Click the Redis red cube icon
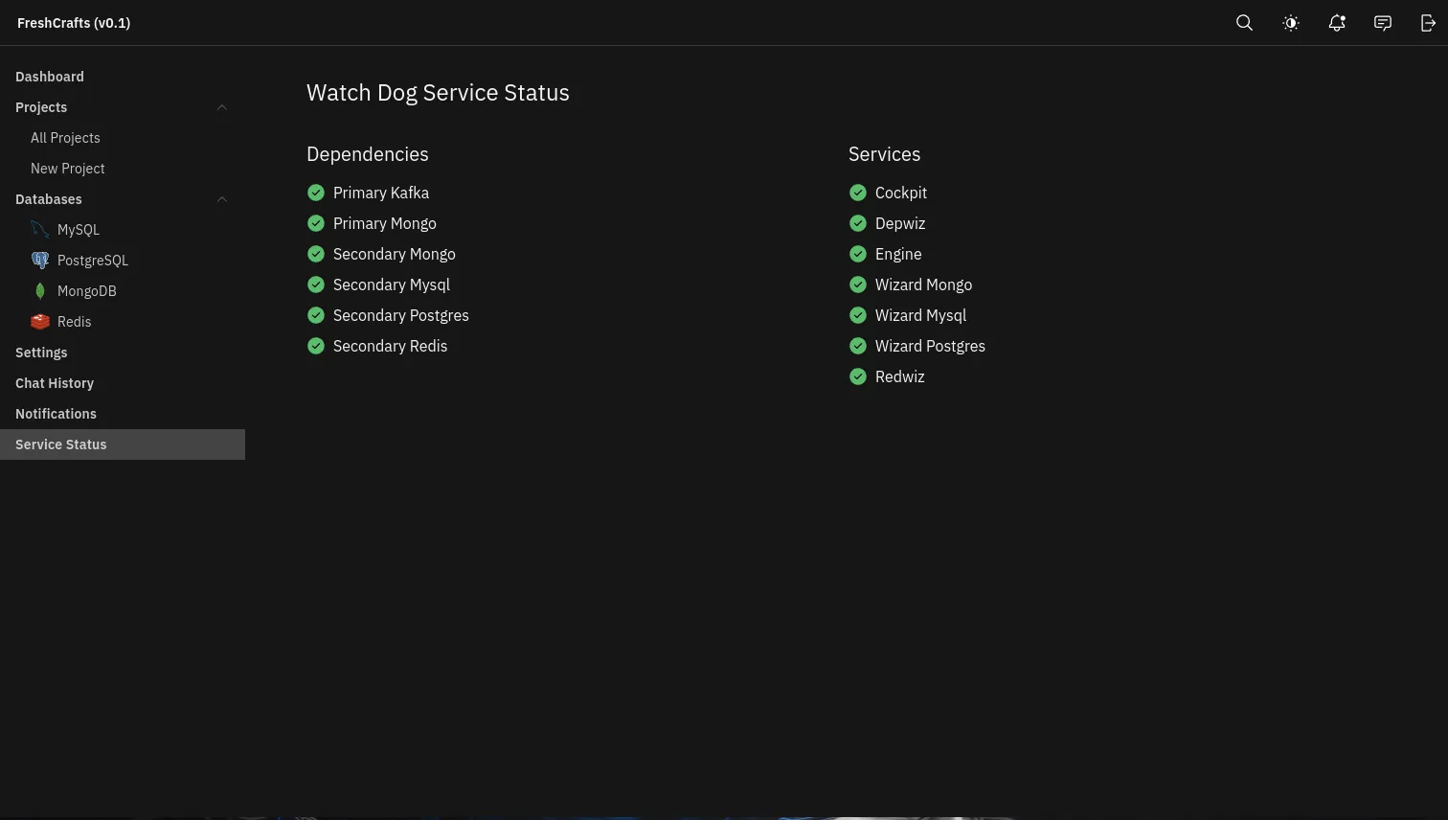This screenshot has width=1448, height=820. coord(40,322)
